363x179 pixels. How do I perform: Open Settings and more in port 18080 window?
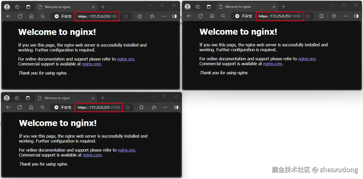[345, 16]
